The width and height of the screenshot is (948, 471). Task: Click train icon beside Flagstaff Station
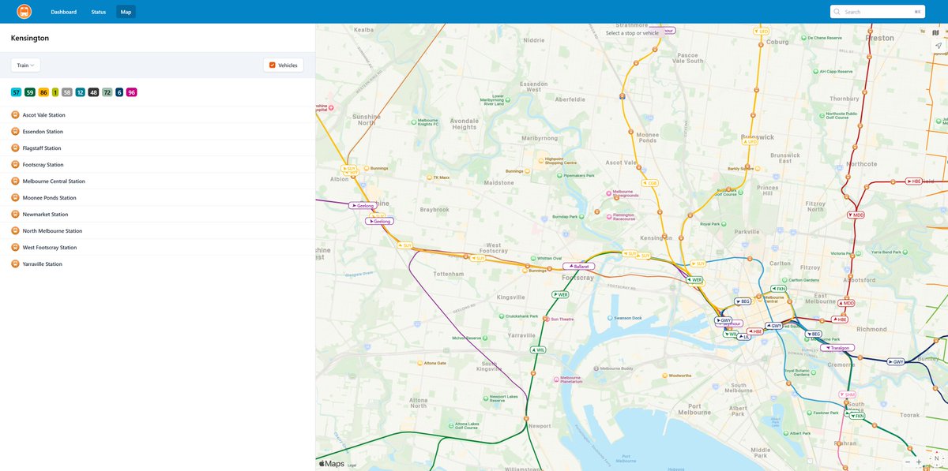coord(15,148)
